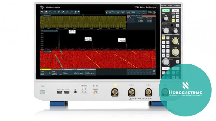216x121 pixels.
Task: Toggle the front-panel Power button
Action: click(43, 92)
